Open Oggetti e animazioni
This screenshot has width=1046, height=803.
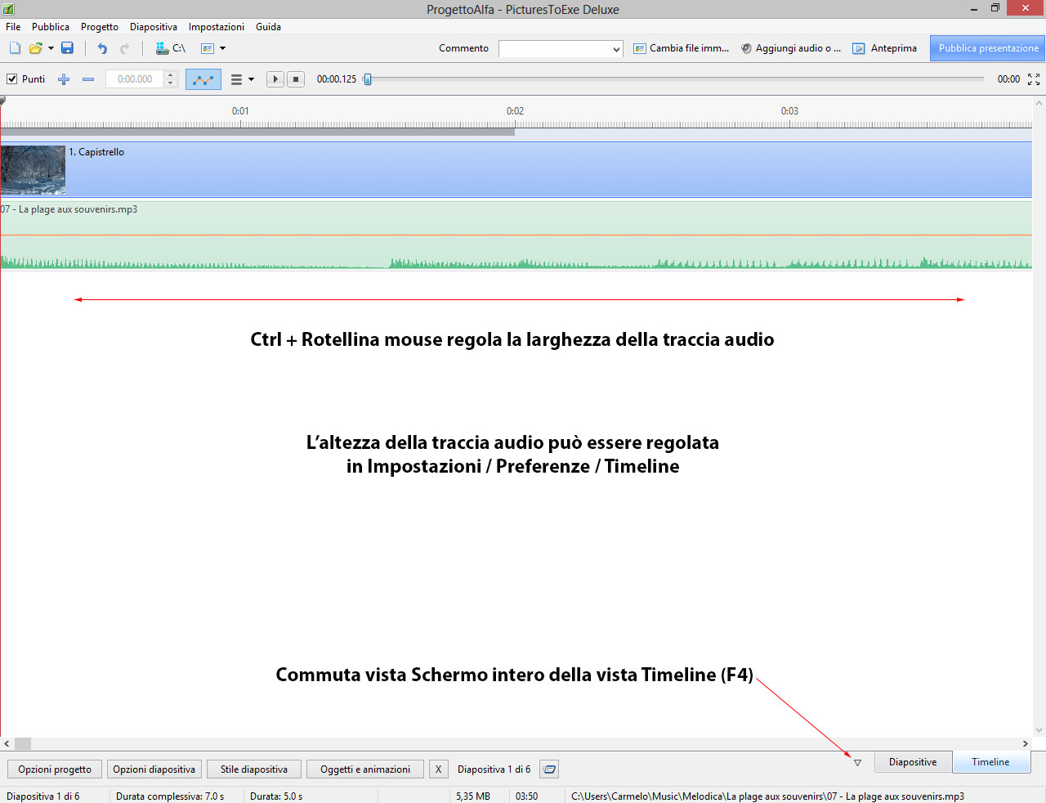click(x=364, y=769)
